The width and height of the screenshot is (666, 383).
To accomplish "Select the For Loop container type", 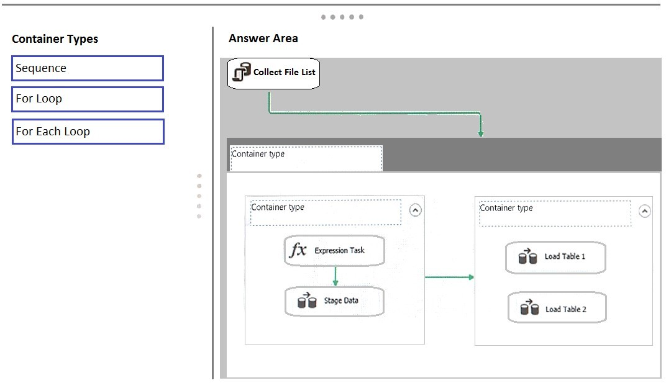I will pos(88,99).
